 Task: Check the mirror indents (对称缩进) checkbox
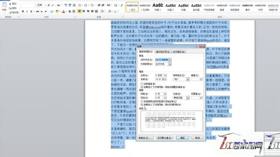[142, 84]
